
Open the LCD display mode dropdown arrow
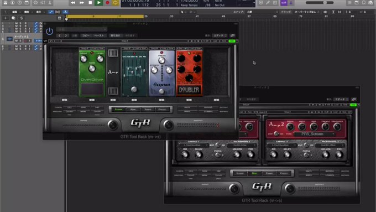click(254, 3)
